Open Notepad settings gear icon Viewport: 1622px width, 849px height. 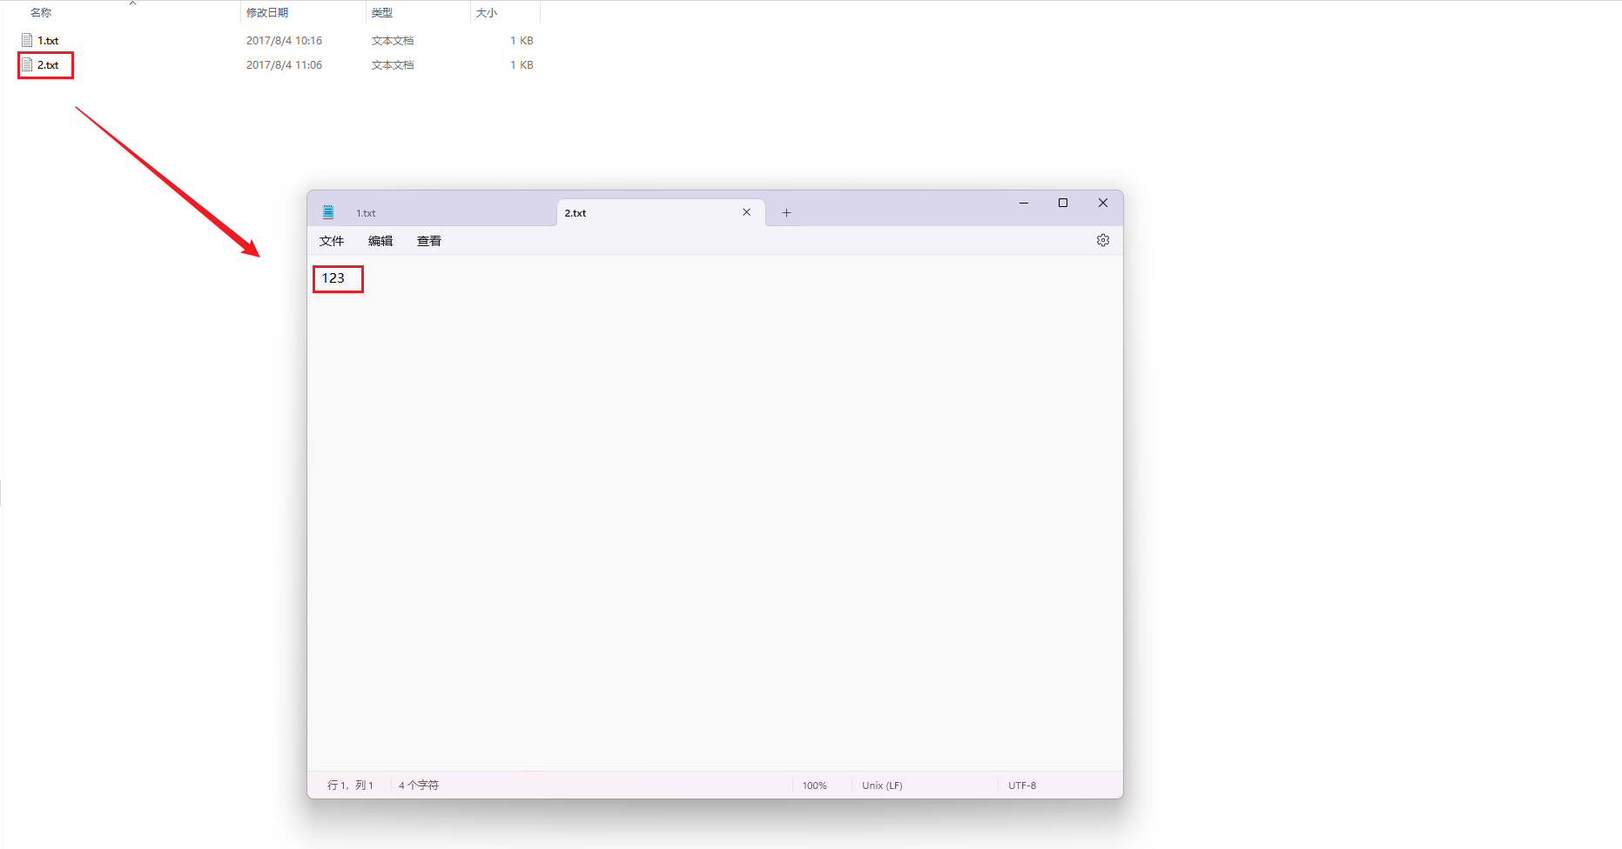click(1102, 240)
